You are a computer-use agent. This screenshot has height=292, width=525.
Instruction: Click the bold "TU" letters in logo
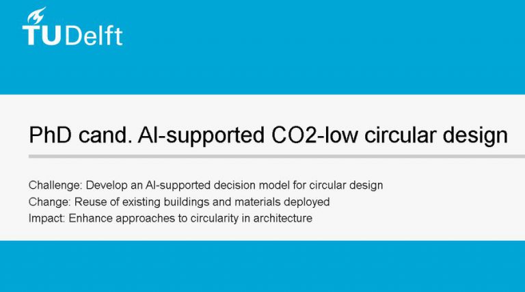click(x=42, y=35)
